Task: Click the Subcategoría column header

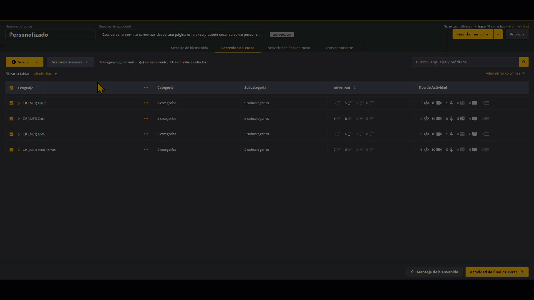Action: 255,87
